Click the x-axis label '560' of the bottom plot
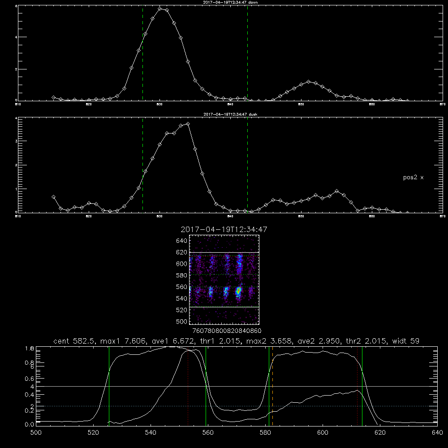This screenshot has height=448, width=448. (208, 433)
